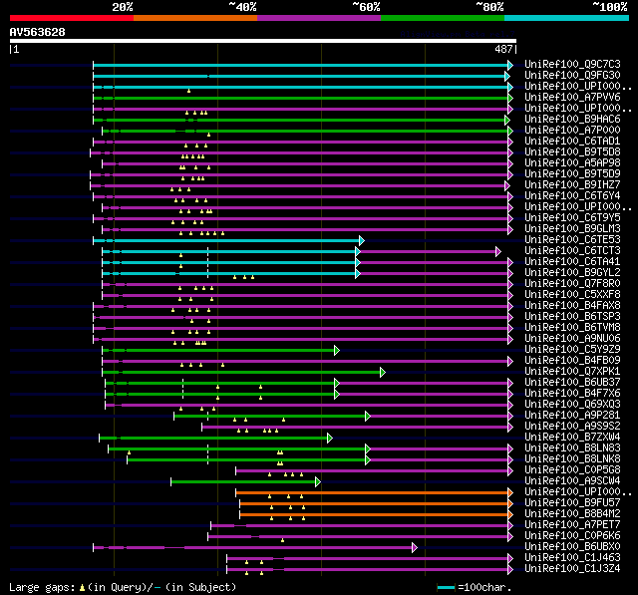Click the white AV563628 query sequence bar
Viewport: 638px width, 595px height.
pyautogui.click(x=263, y=41)
